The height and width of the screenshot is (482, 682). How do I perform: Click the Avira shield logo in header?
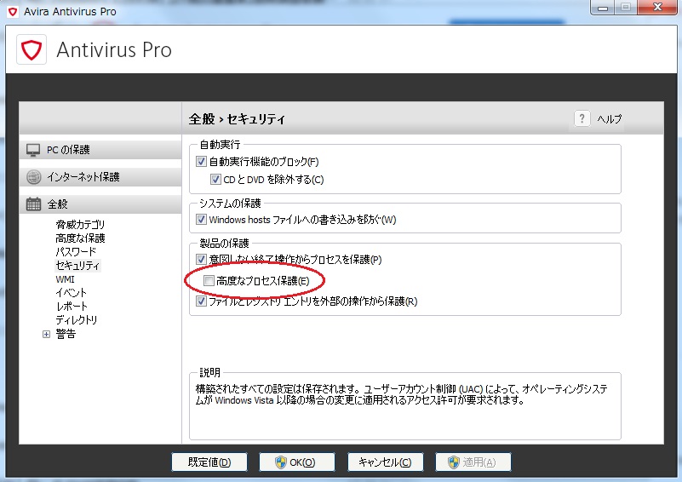32,49
